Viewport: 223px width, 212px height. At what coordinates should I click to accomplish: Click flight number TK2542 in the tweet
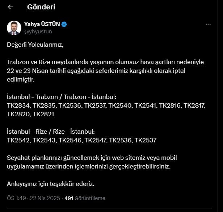pyautogui.click(x=18, y=140)
